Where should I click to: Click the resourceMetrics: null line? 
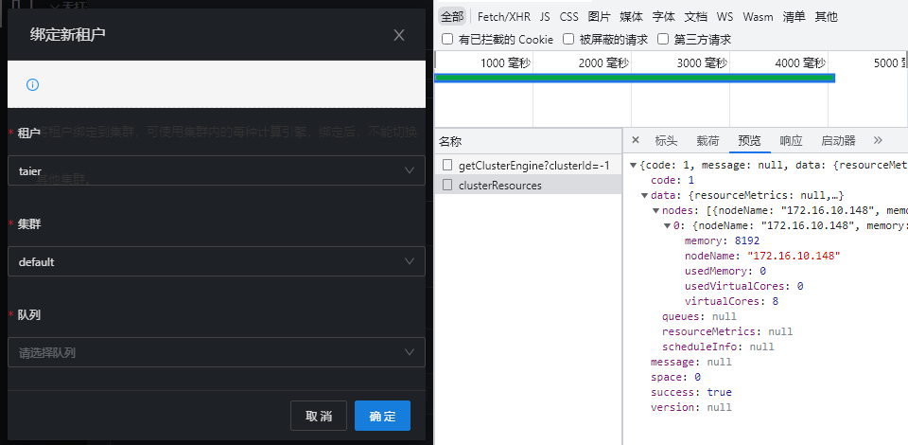[x=727, y=331]
